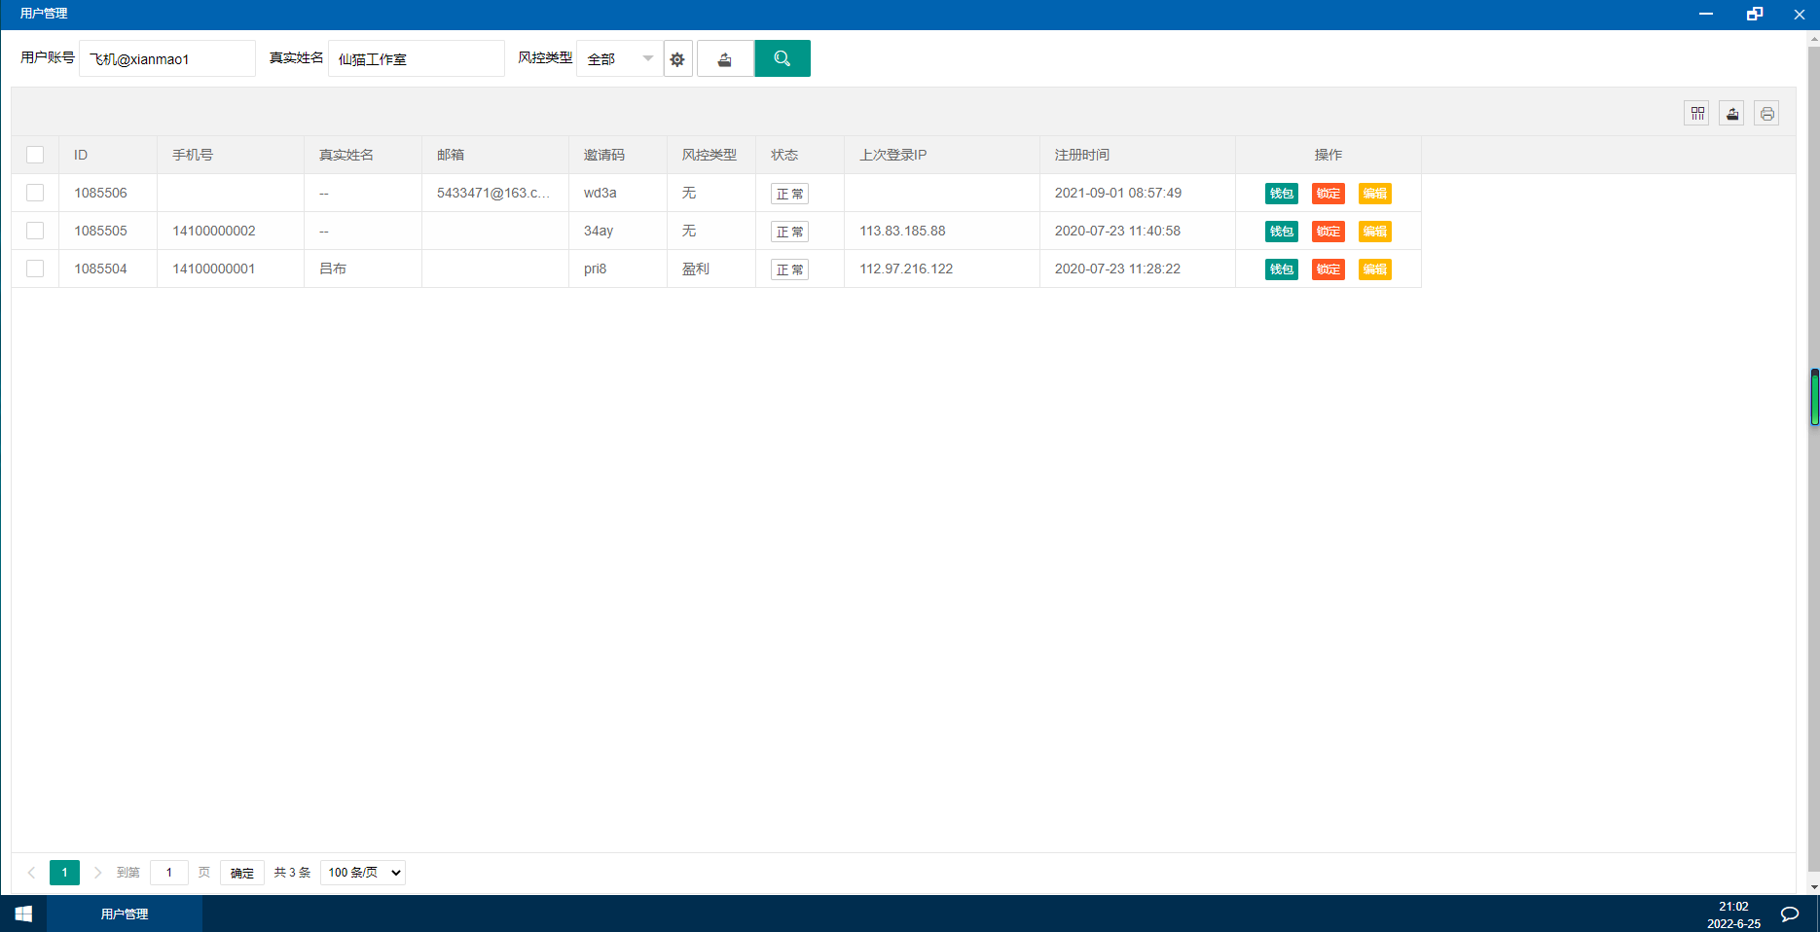
Task: Click registration time 2021-09-01 08:57:49
Action: point(1118,193)
